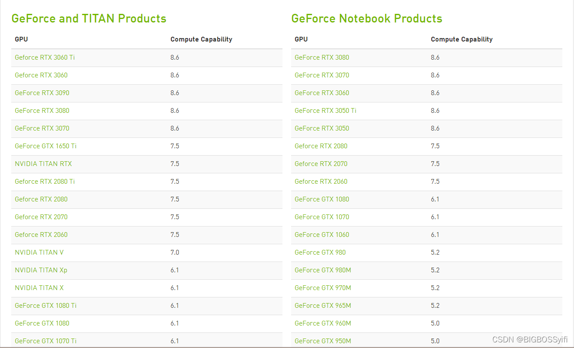Select the GeForce GTX 950M link
The width and height of the screenshot is (574, 348).
click(323, 341)
